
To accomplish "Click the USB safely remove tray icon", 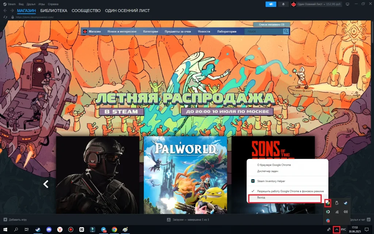I will [x=337, y=203].
